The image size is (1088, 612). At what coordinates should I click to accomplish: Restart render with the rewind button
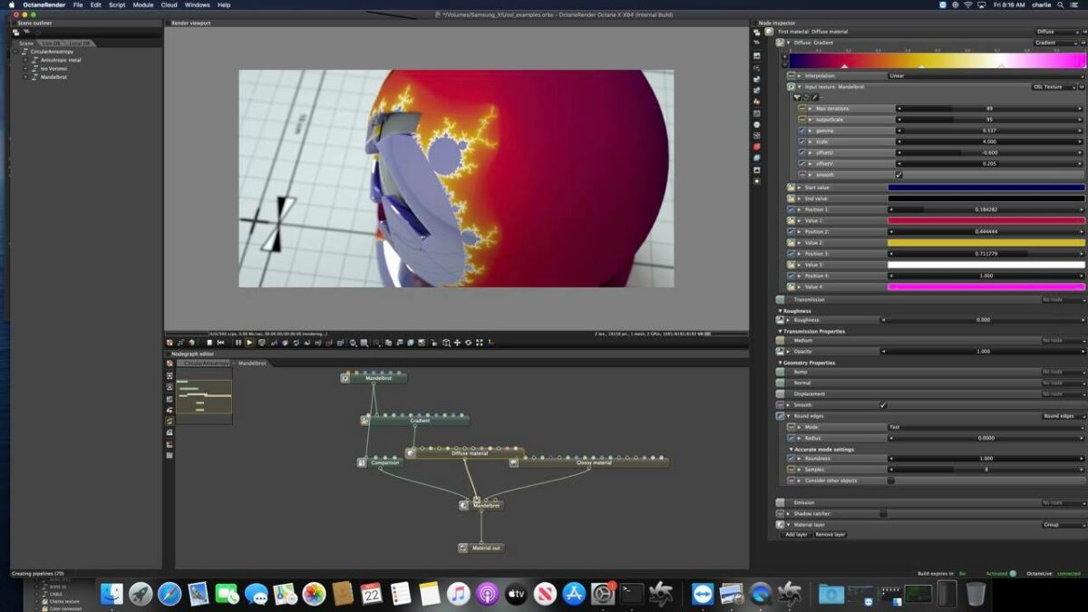tap(220, 343)
